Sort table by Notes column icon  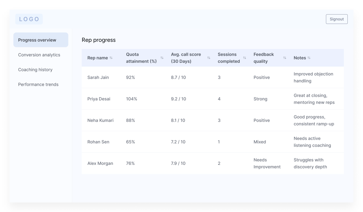(309, 58)
